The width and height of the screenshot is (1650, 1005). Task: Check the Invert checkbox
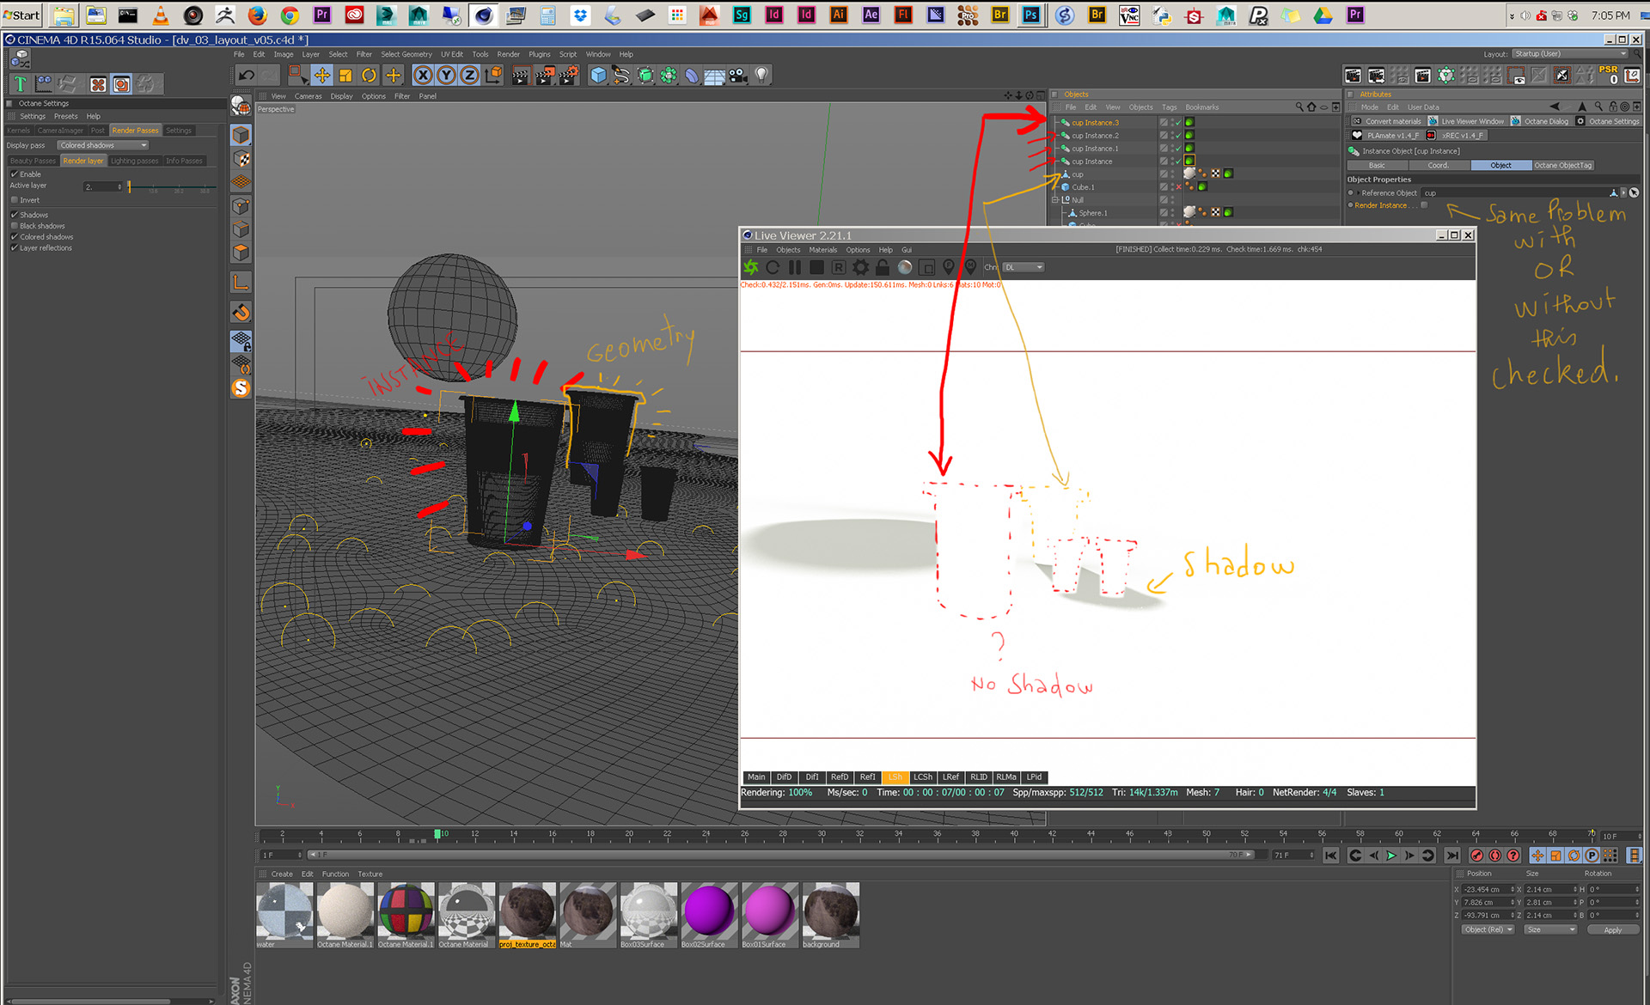coord(14,200)
